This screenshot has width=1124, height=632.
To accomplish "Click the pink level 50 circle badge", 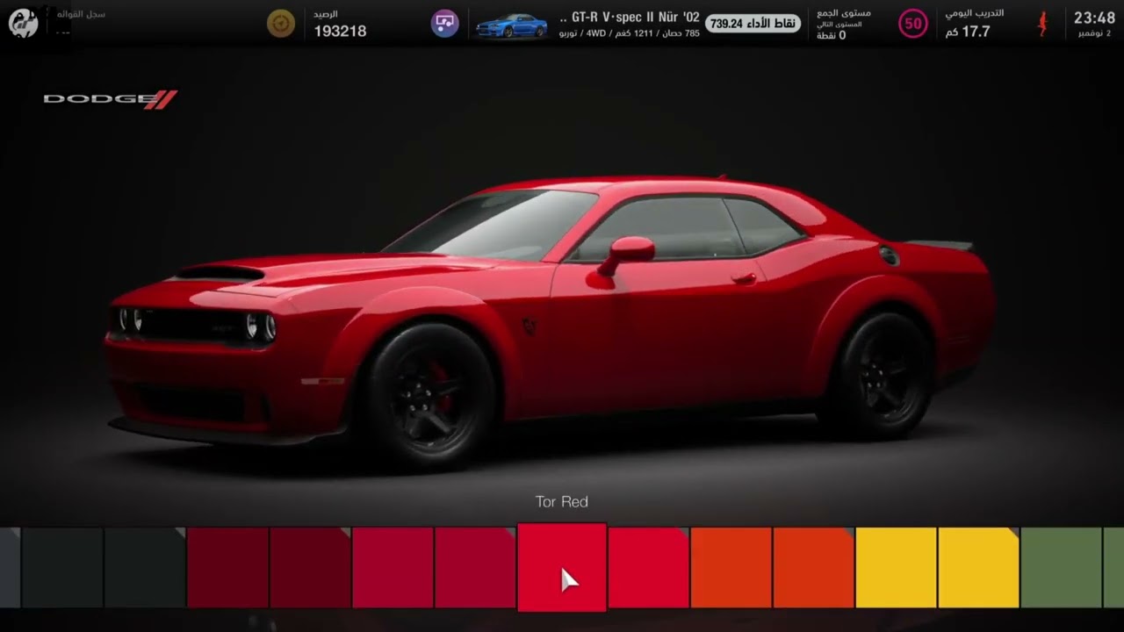I will click(x=913, y=24).
